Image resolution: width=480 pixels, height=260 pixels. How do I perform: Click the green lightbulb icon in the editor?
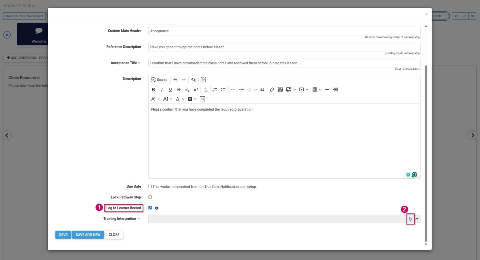coord(408,175)
